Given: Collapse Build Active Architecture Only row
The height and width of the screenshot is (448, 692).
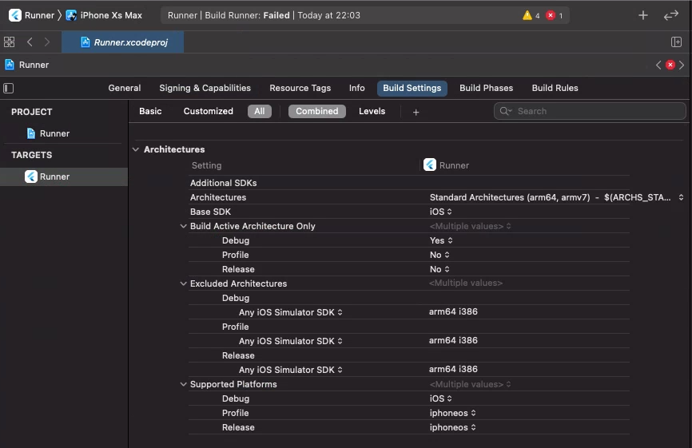Looking at the screenshot, I should (183, 226).
